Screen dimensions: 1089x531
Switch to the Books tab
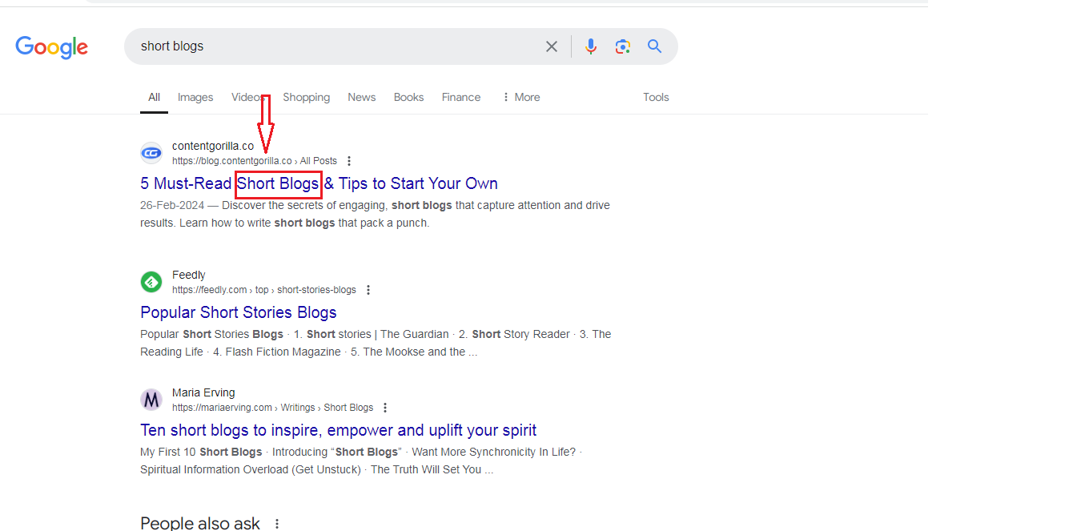tap(408, 97)
